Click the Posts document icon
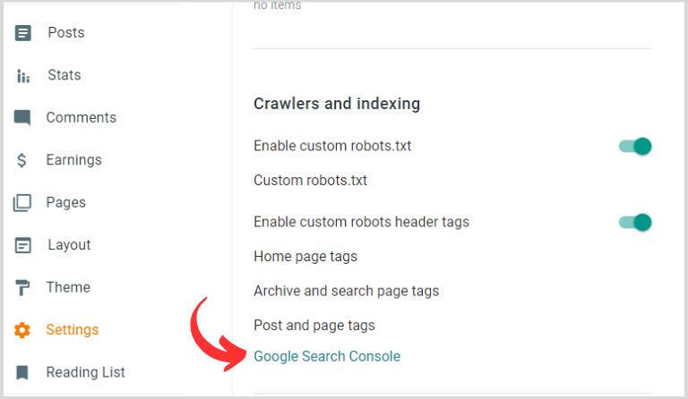Image resolution: width=688 pixels, height=399 pixels. (x=22, y=33)
